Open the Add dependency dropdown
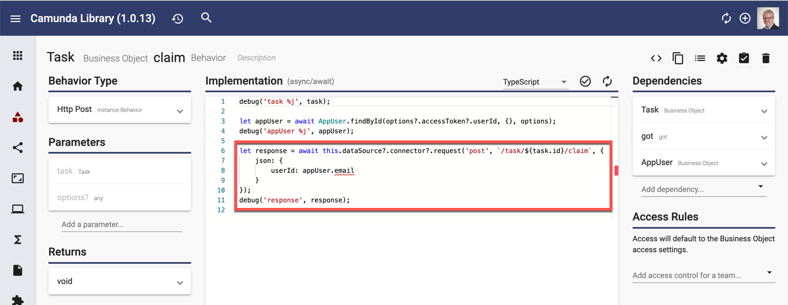 (703, 189)
